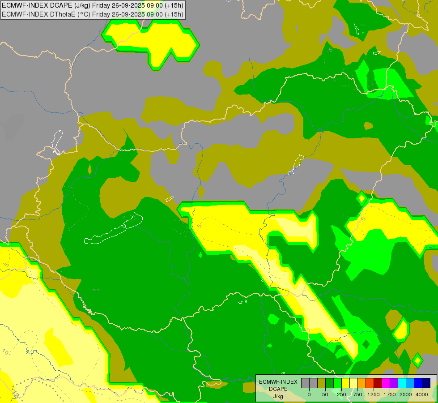Click the legend value label 2500

(x=406, y=394)
